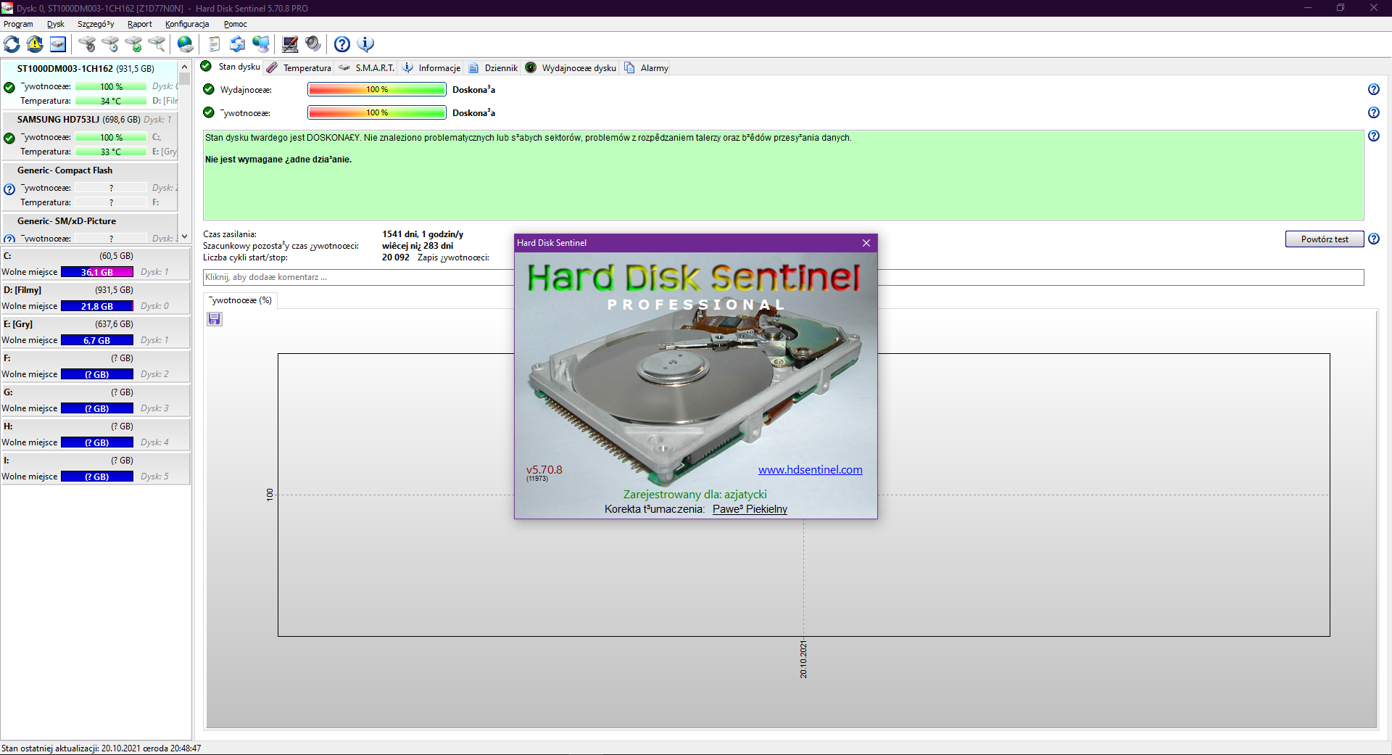
Task: Close the Hard Disk Sentinel about dialog
Action: click(x=866, y=243)
